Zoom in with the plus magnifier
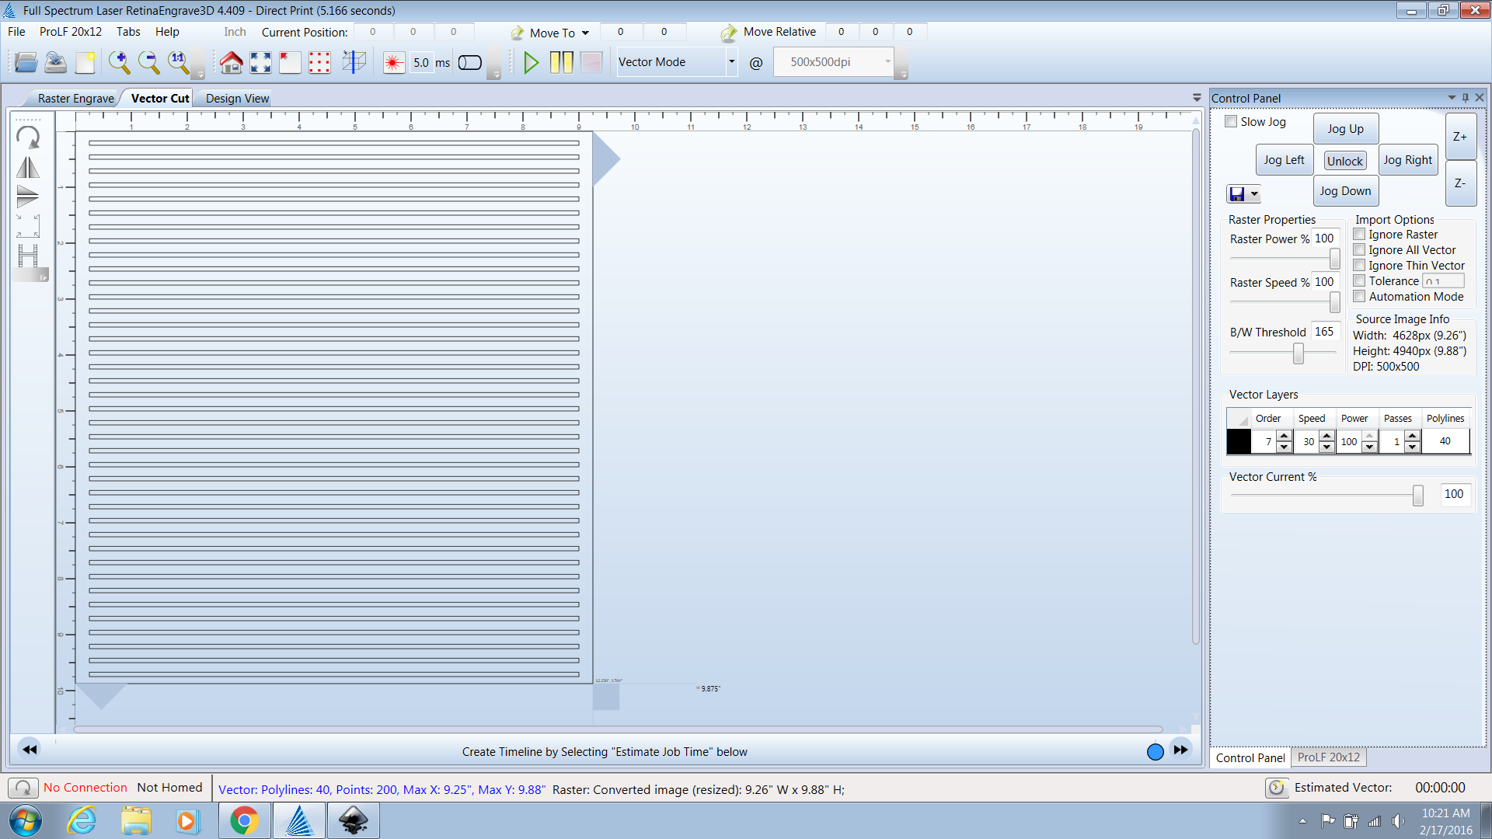Viewport: 1492px width, 839px height. (119, 62)
